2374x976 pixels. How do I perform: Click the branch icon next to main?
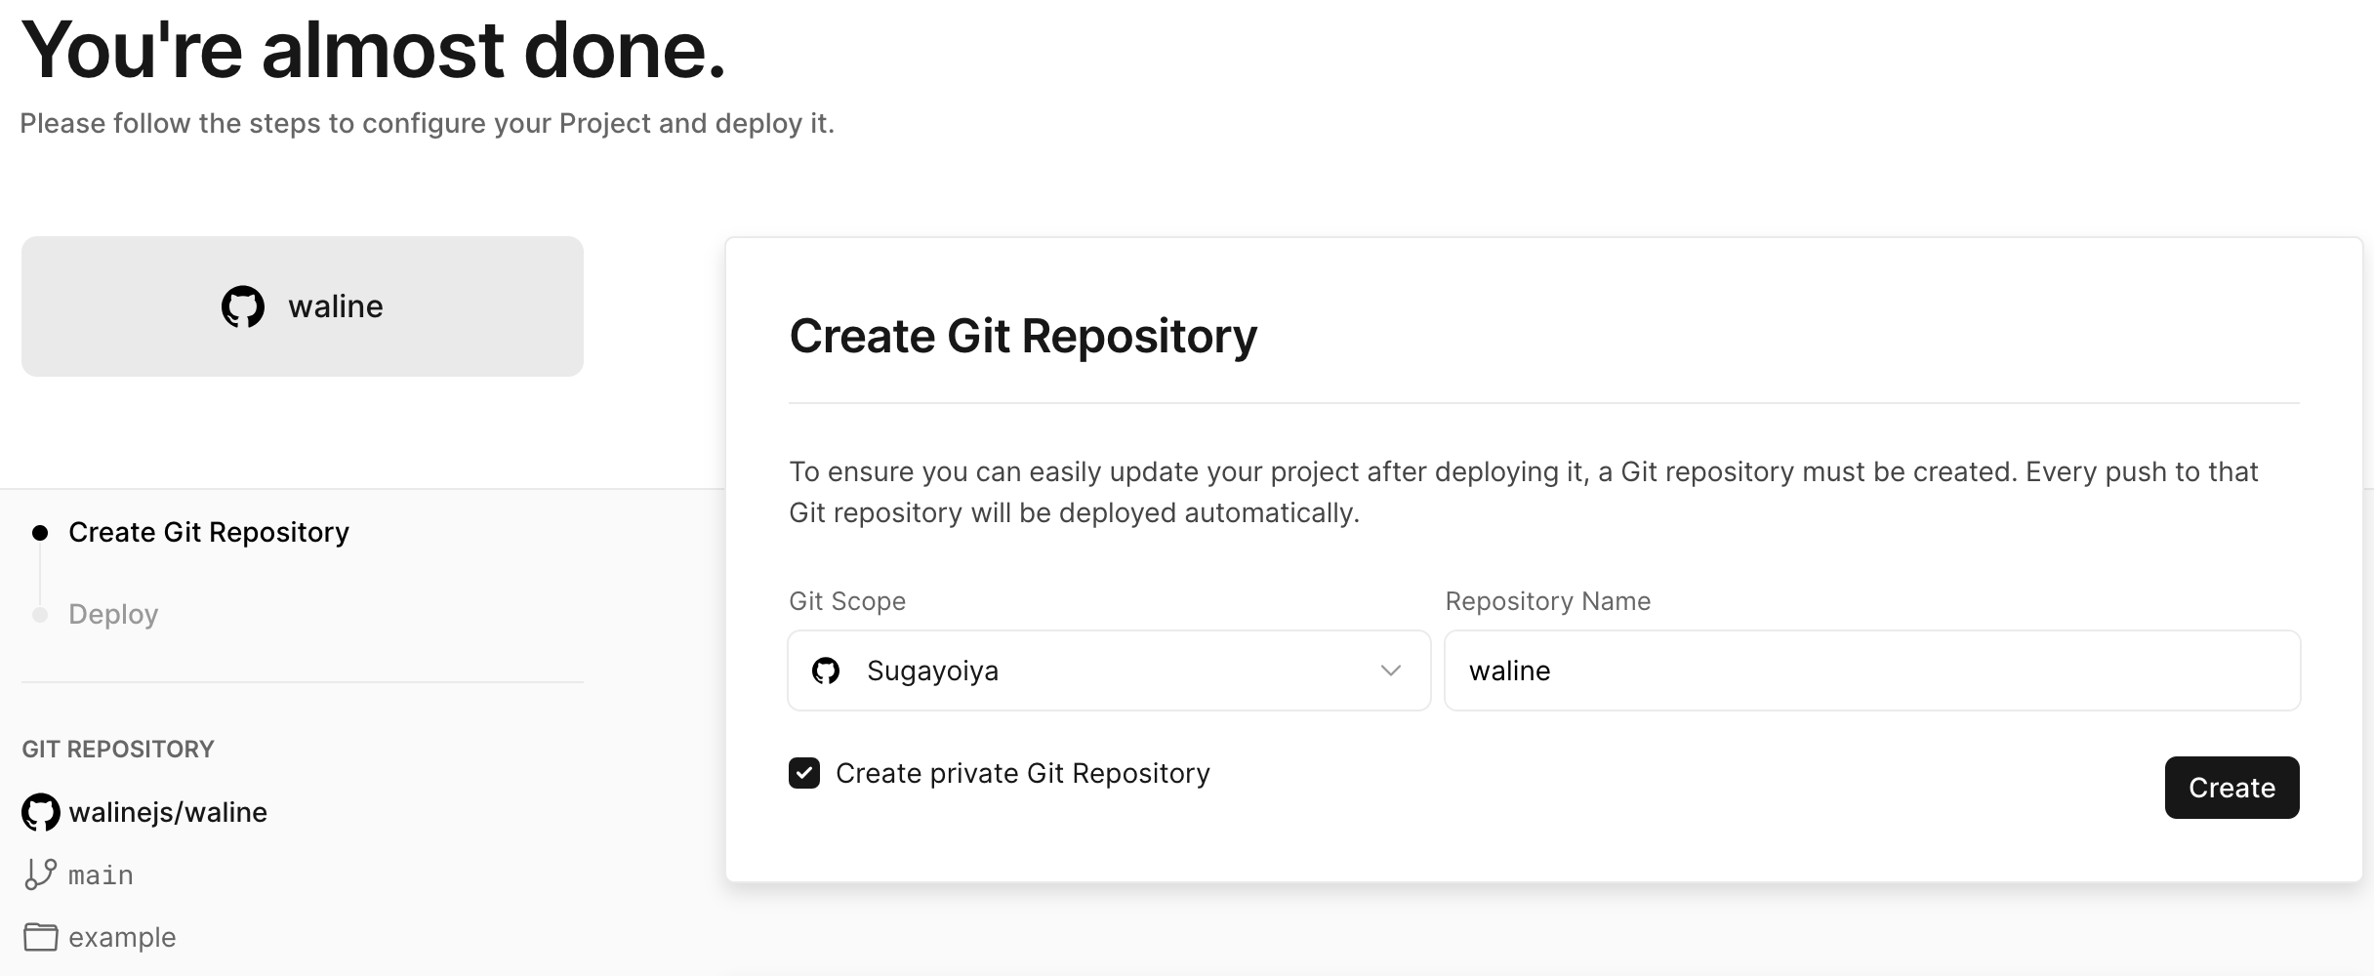40,874
